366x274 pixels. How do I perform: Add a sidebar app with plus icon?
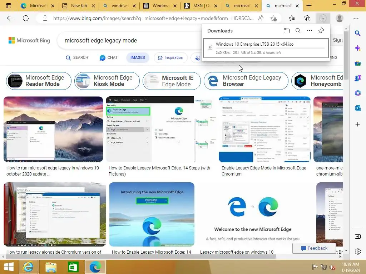tap(357, 125)
